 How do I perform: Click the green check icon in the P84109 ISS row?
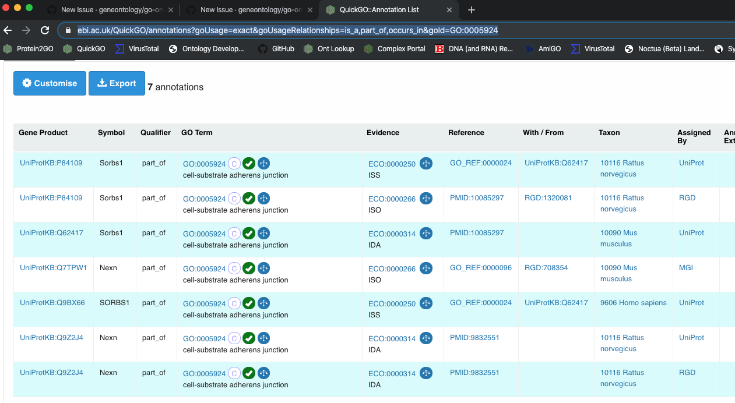249,164
